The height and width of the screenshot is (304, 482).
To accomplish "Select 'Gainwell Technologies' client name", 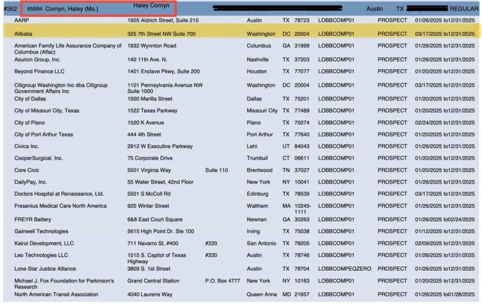I will 41,231.
